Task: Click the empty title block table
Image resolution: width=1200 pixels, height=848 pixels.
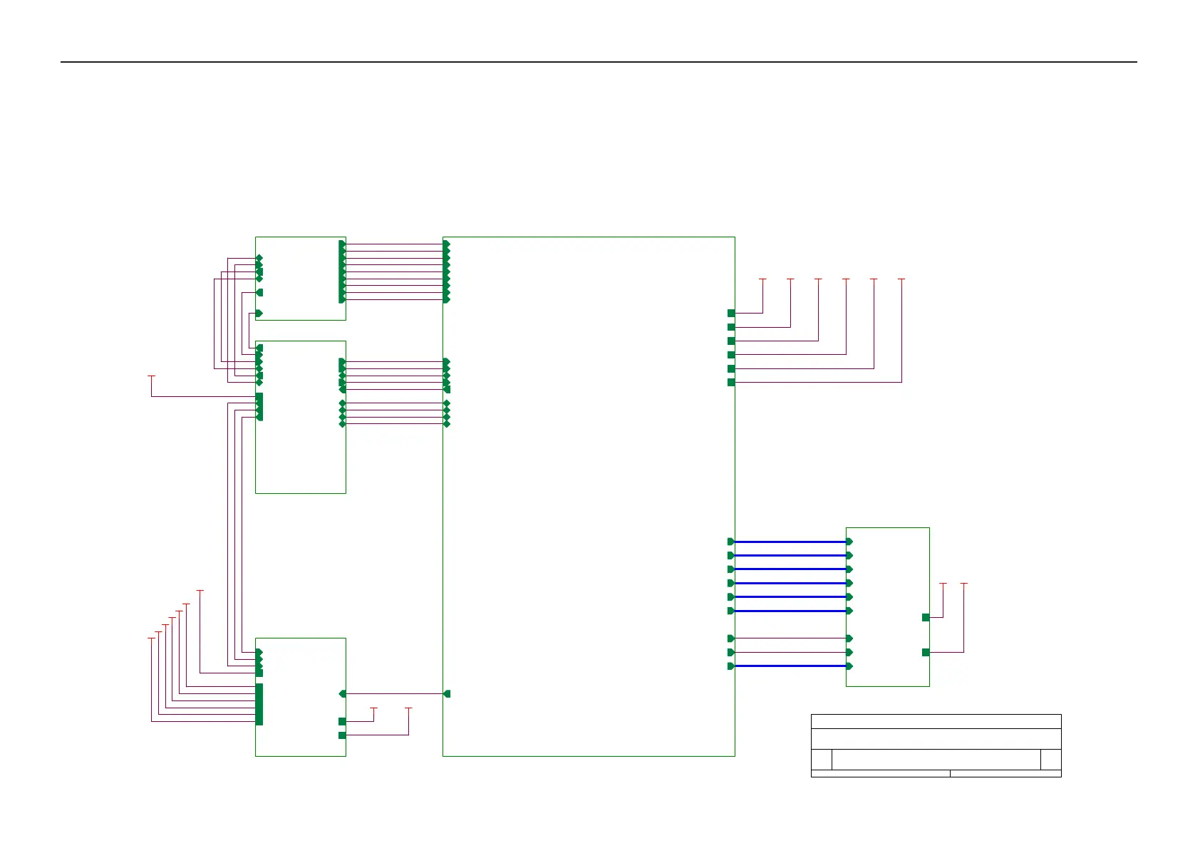Action: 936,745
